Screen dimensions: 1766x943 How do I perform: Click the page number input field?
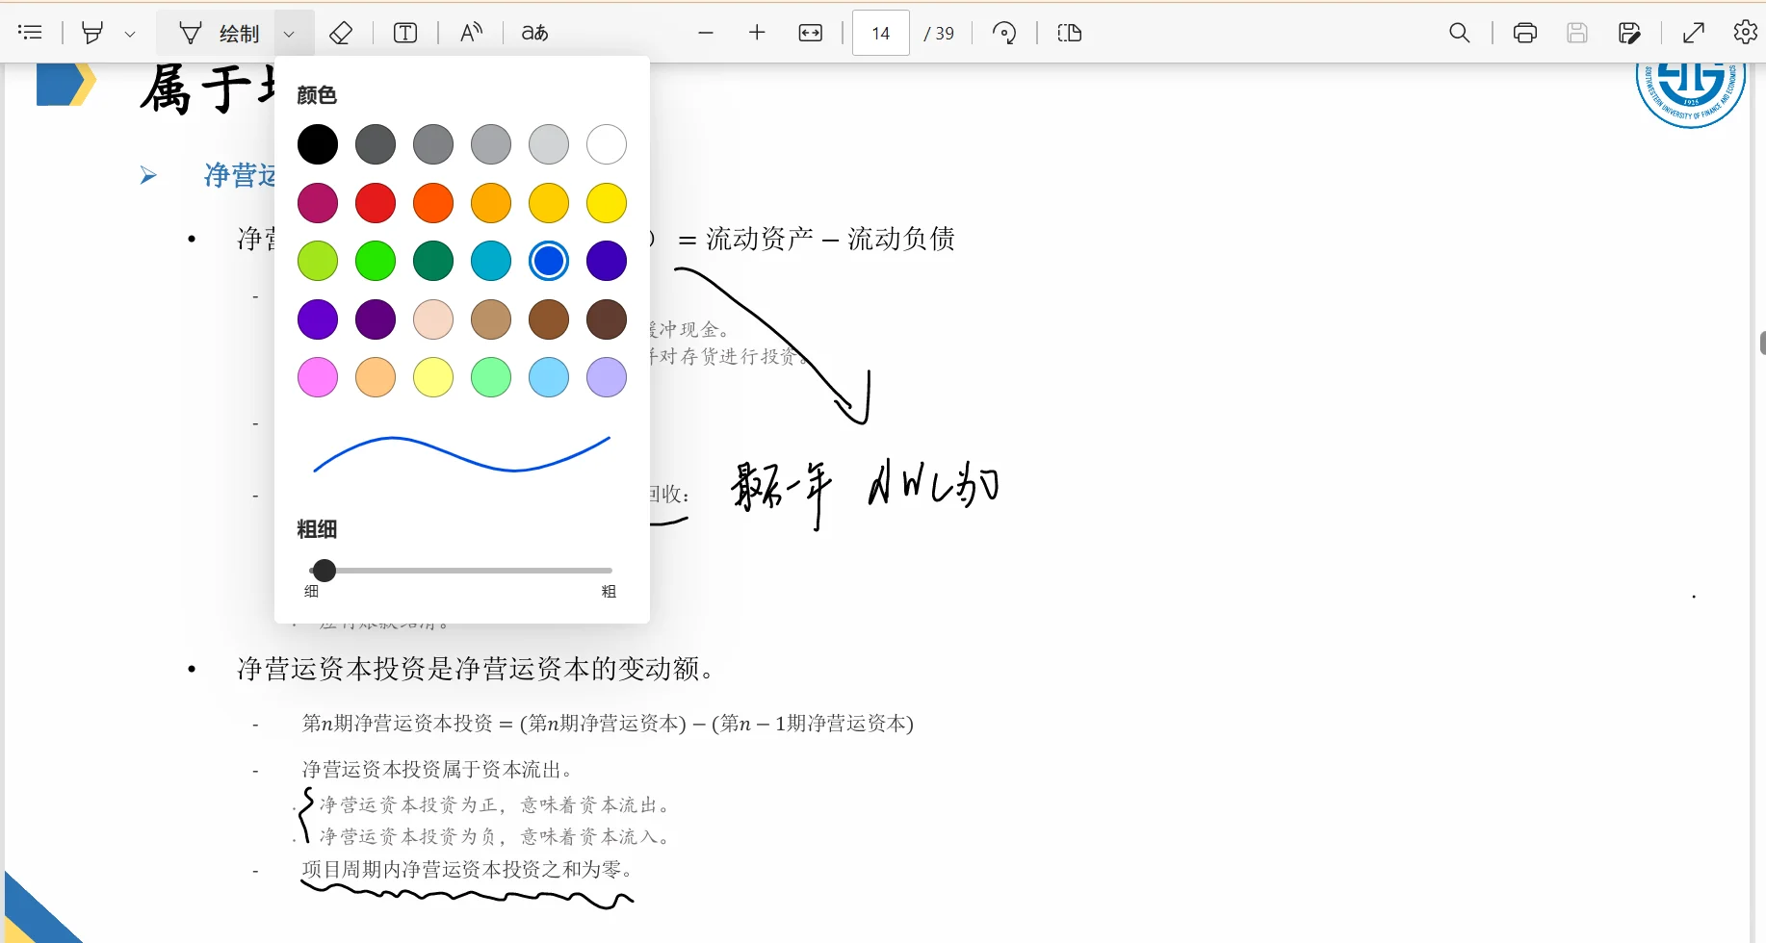880,32
